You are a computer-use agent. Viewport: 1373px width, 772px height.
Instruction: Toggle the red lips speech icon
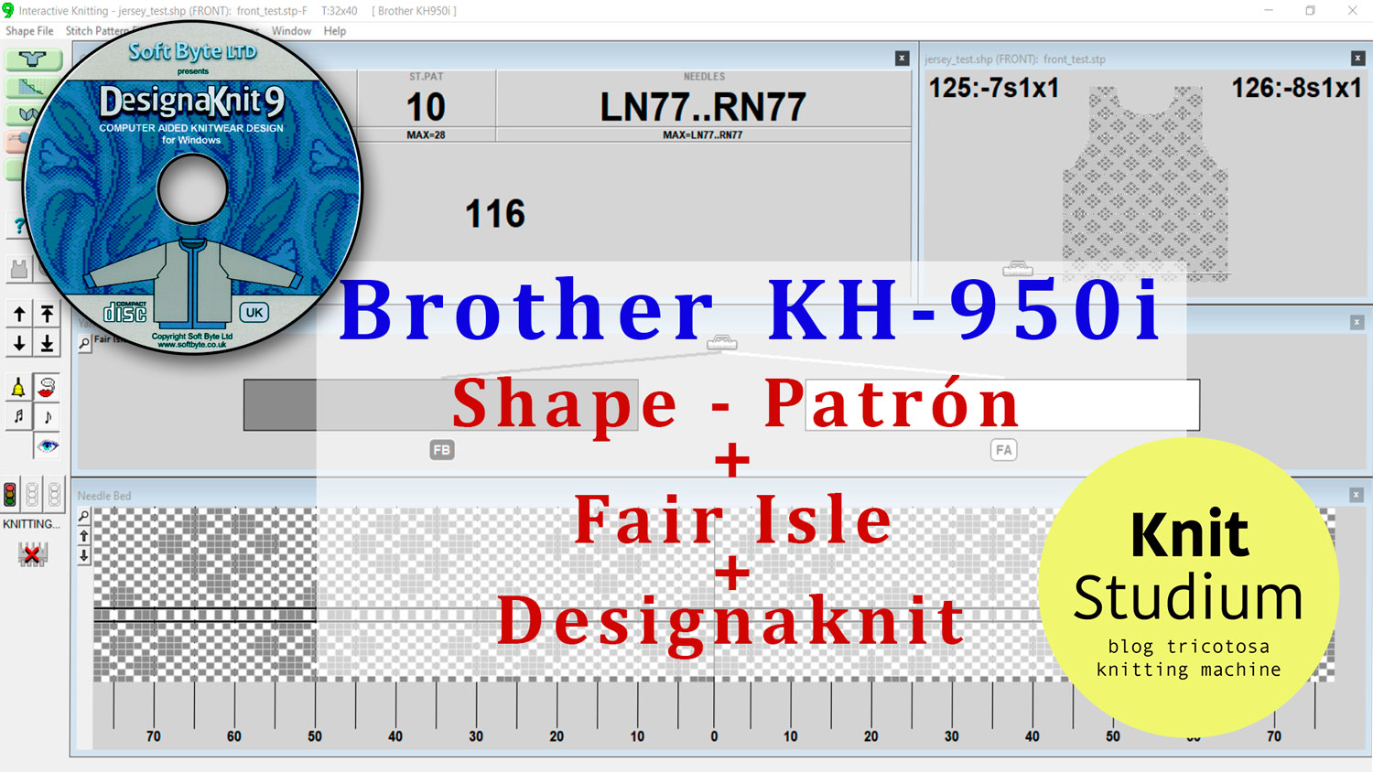click(x=48, y=388)
